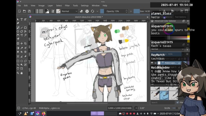Open the Settings menu

point(85,6)
